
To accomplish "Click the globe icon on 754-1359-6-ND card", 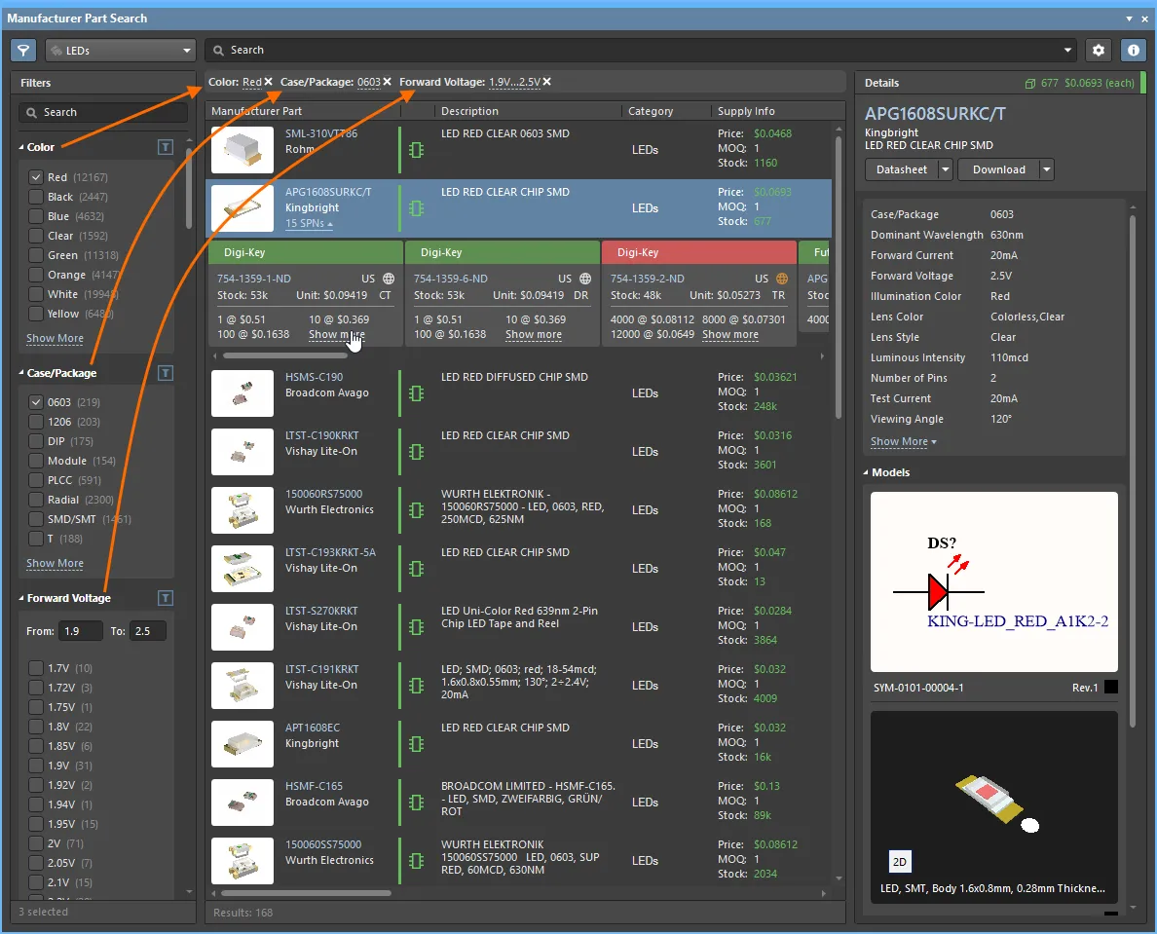I will click(x=585, y=279).
